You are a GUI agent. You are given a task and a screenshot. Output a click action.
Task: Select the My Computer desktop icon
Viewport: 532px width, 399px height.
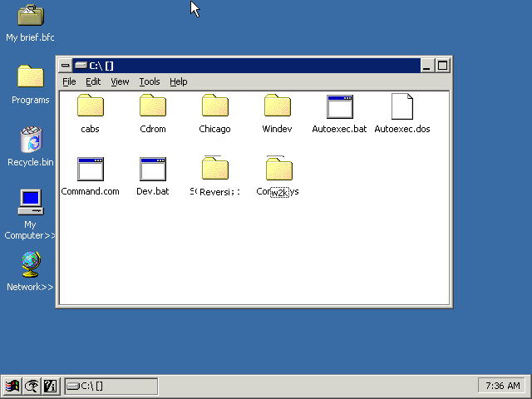pyautogui.click(x=31, y=202)
